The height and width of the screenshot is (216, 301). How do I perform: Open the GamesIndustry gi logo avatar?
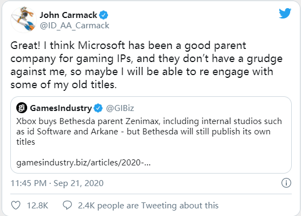coord(22,108)
